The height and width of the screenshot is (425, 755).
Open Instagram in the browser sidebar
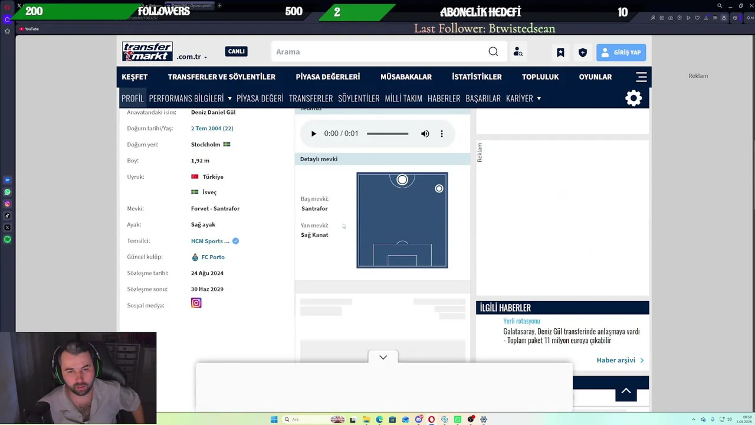pos(7,204)
